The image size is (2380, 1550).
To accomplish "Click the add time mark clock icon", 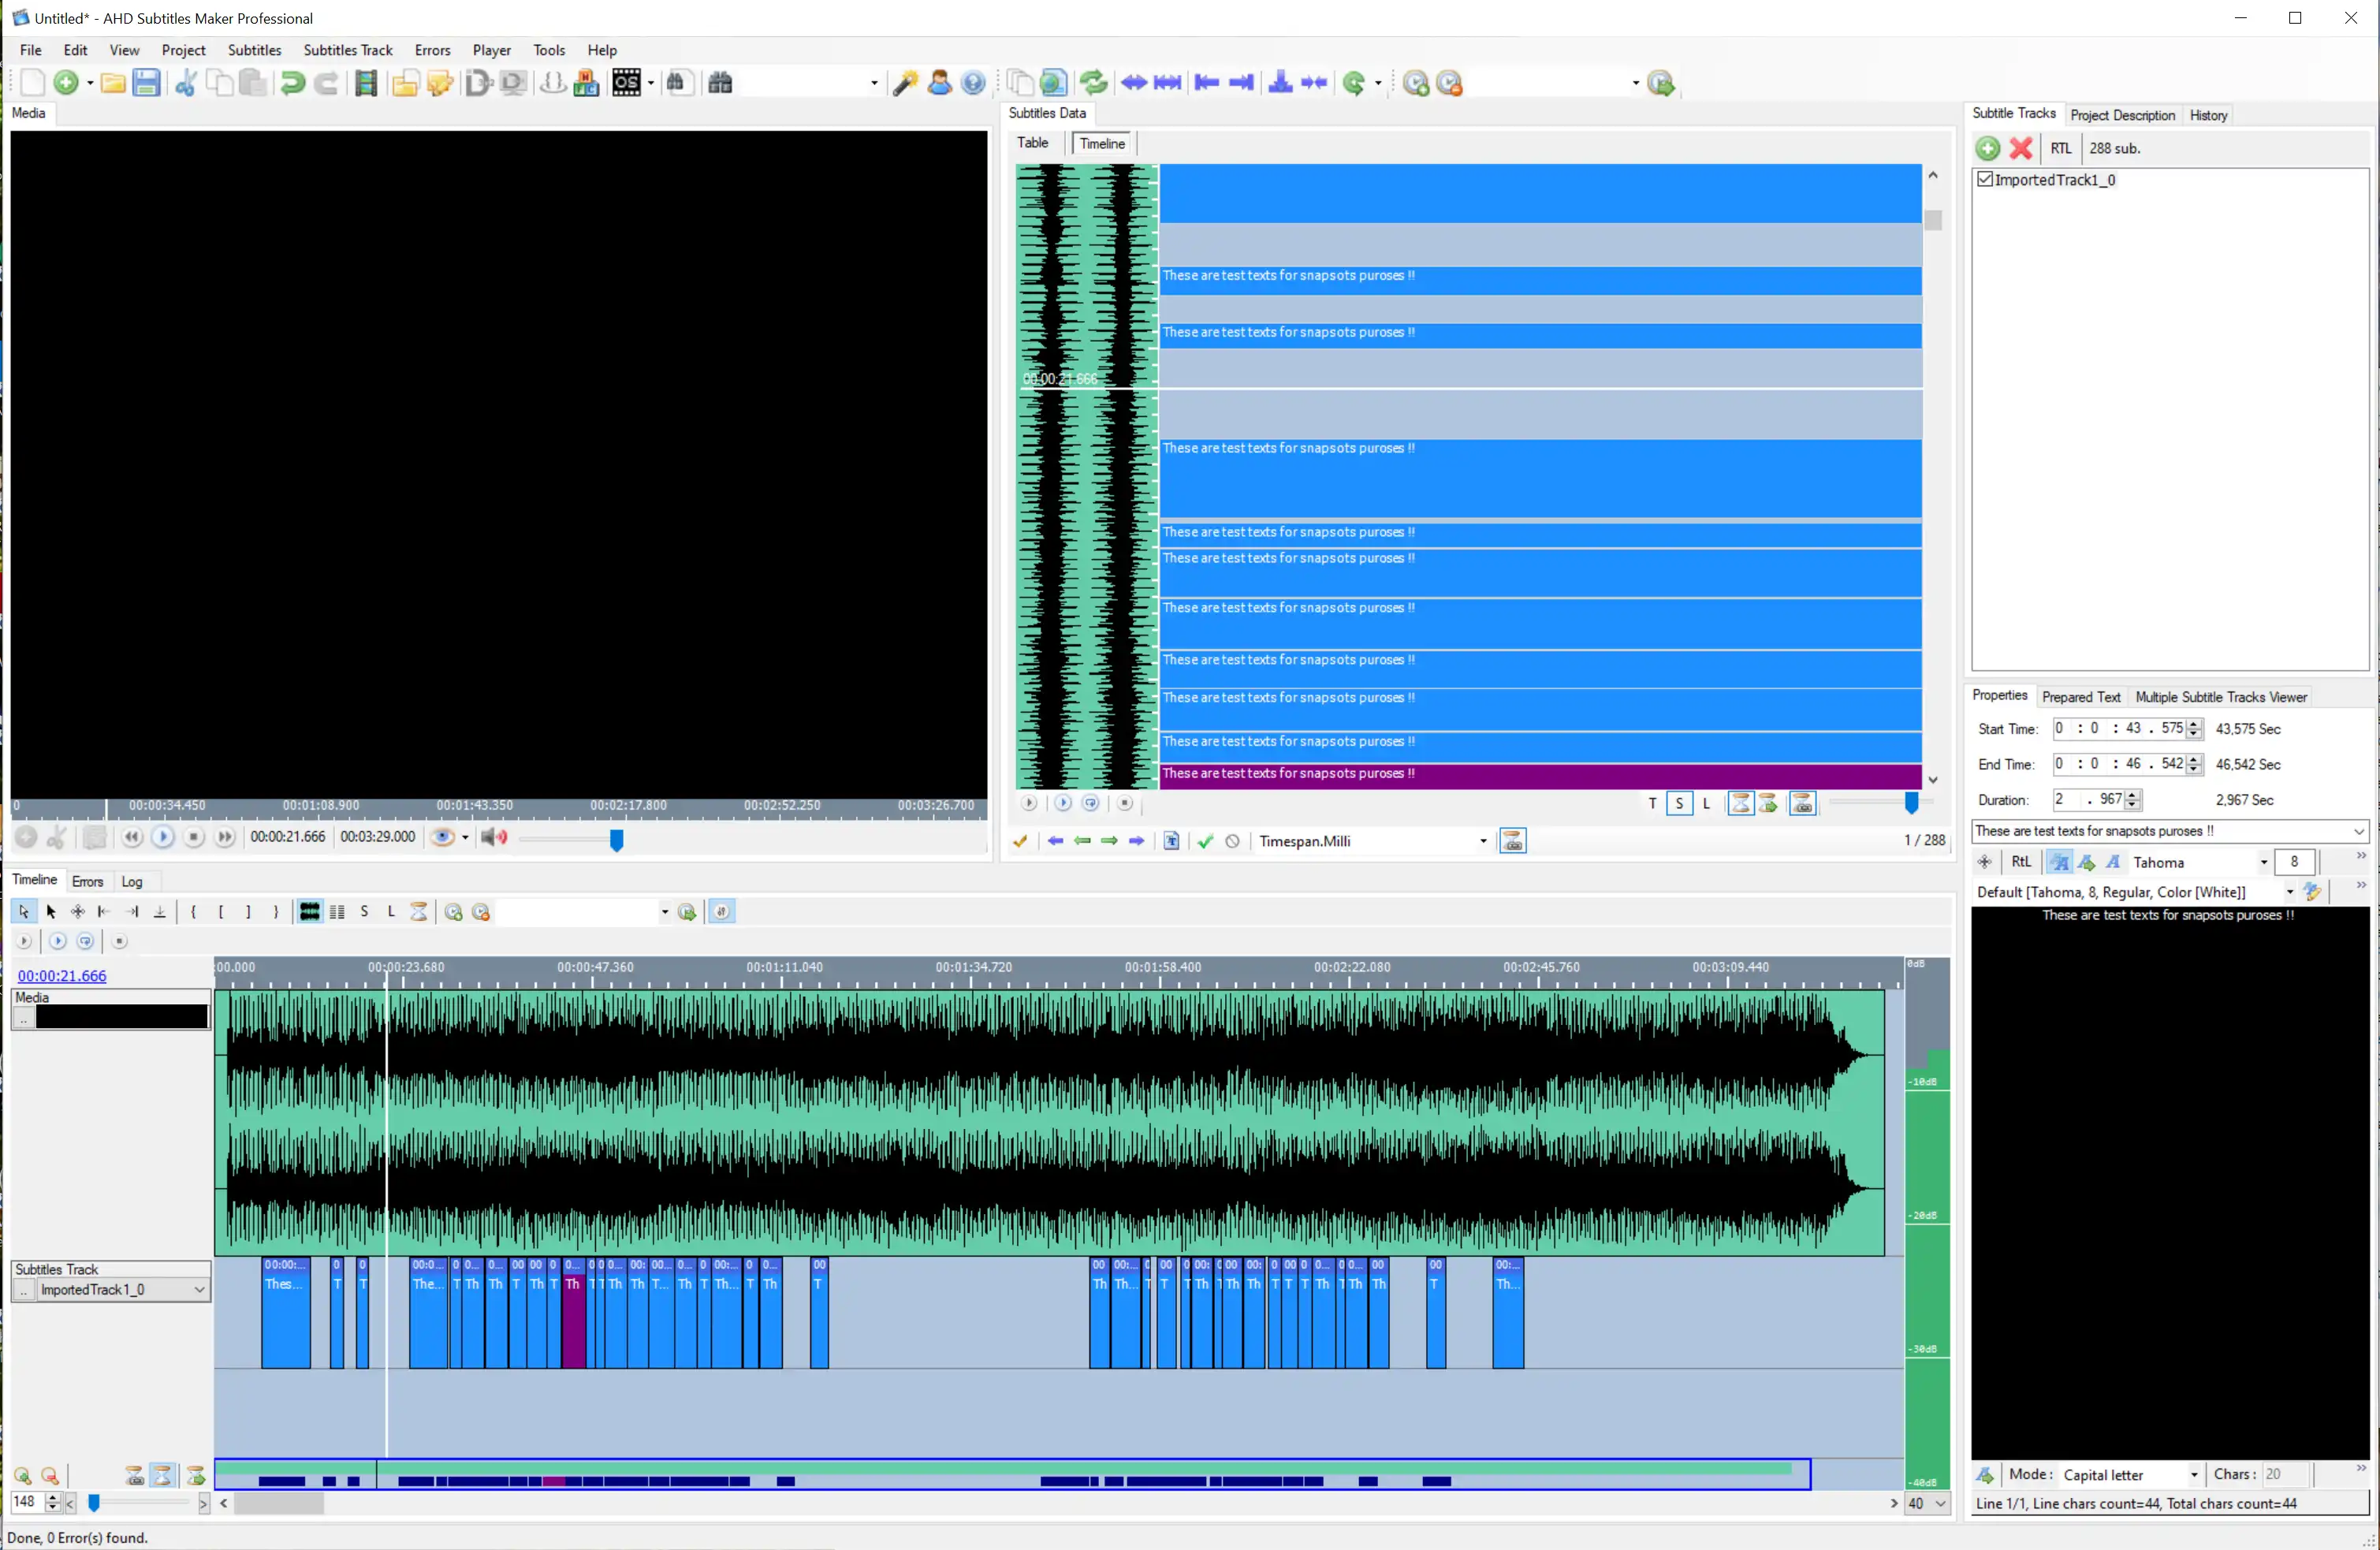I will (x=1415, y=83).
